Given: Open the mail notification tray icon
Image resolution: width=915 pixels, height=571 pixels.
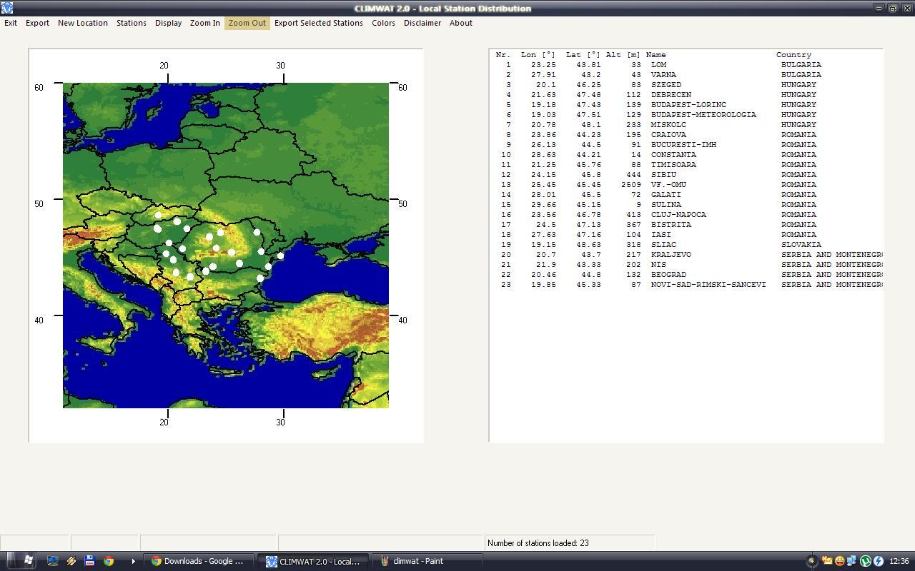Looking at the screenshot, I should coord(827,561).
